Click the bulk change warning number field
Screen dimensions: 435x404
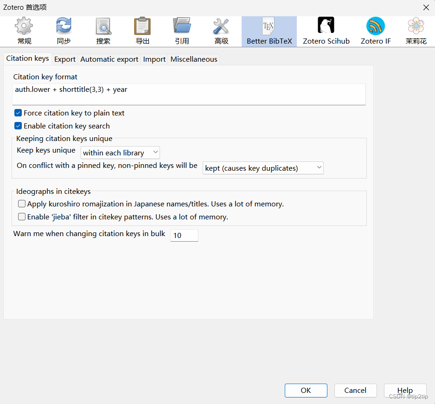click(x=184, y=235)
